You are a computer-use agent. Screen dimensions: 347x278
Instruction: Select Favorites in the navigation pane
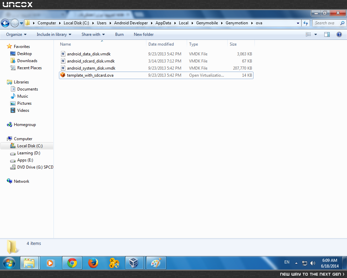coord(22,47)
